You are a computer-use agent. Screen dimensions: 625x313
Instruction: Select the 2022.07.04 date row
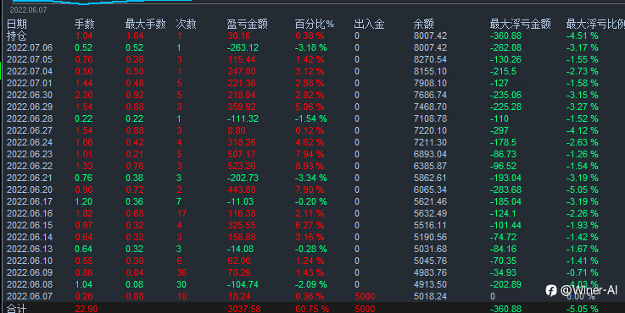coord(30,71)
